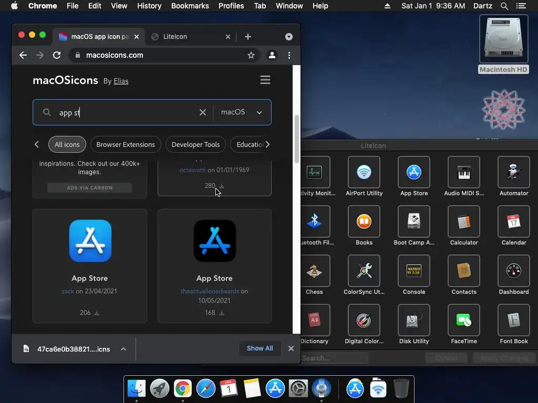Viewport: 538px width, 403px height.
Task: Select Digital Color Meter icon in LiteIcon
Action: coord(364,320)
